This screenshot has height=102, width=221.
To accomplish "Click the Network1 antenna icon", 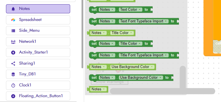I will coord(13,42).
